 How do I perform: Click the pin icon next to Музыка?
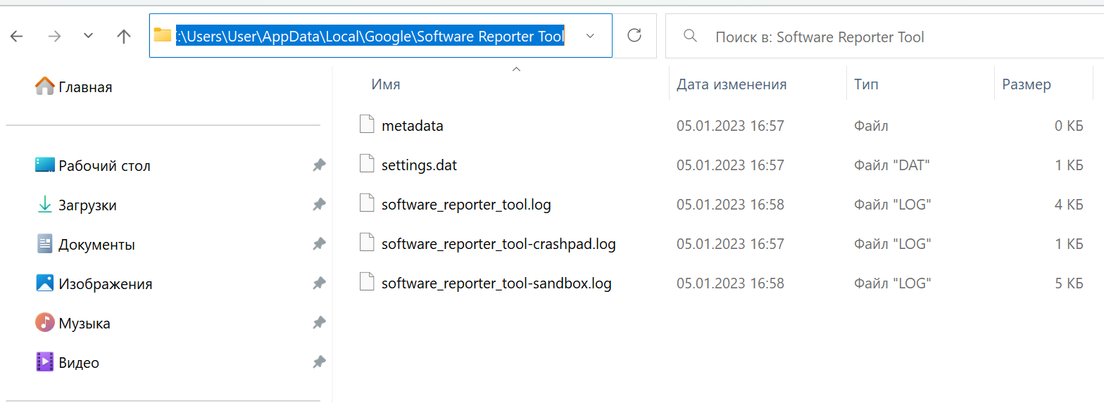click(x=319, y=323)
